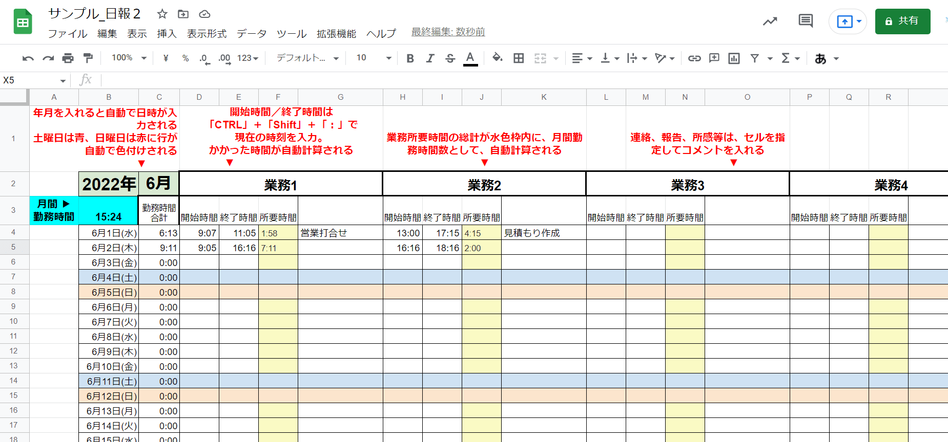Click the undo arrow icon
948x442 pixels.
pos(28,58)
